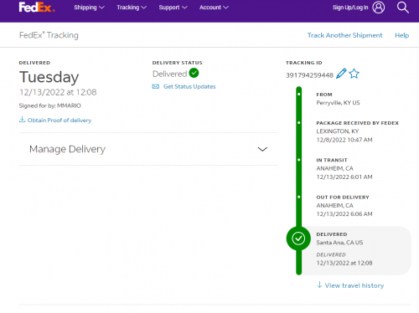
Task: Expand the Manage Delivery chevron
Action: tap(262, 149)
